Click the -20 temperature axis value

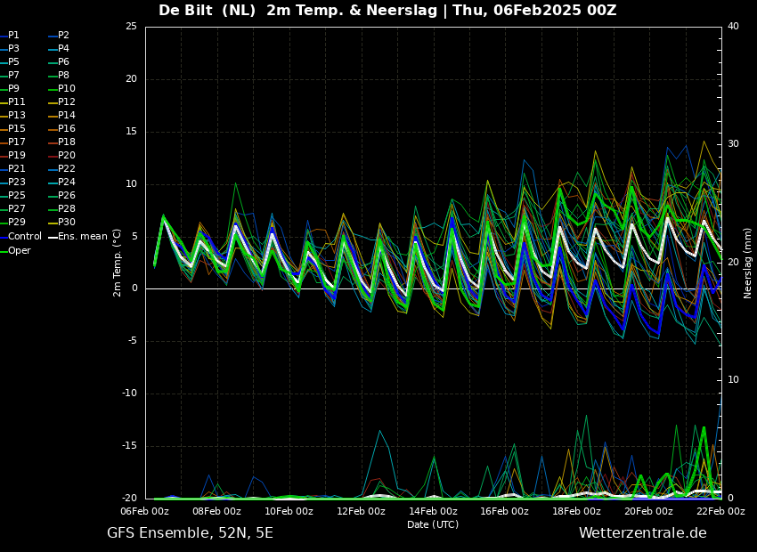pyautogui.click(x=131, y=498)
